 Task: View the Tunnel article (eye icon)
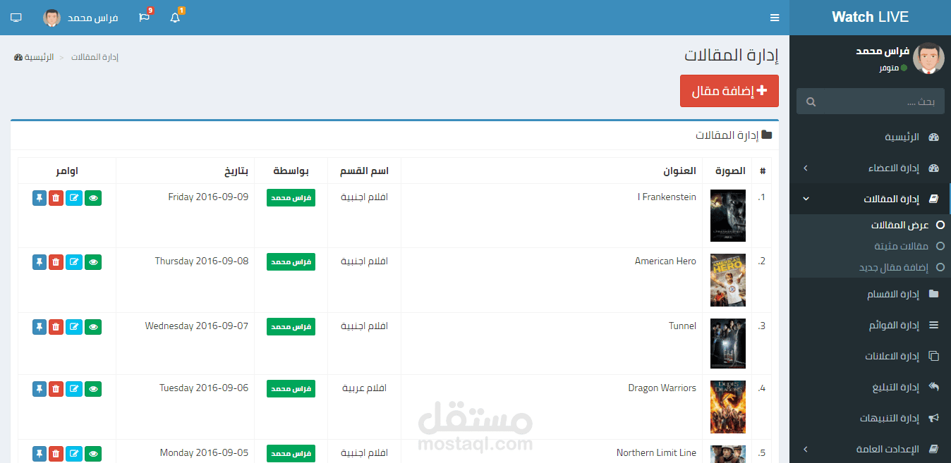pyautogui.click(x=93, y=327)
